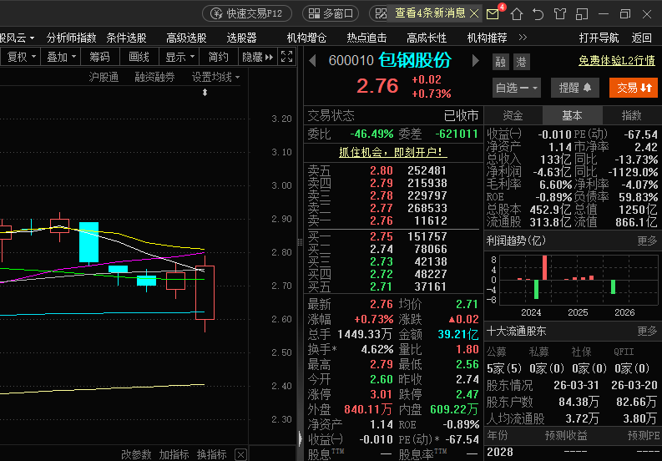
Task: Toggle 沪股通 indicator
Action: pyautogui.click(x=104, y=78)
